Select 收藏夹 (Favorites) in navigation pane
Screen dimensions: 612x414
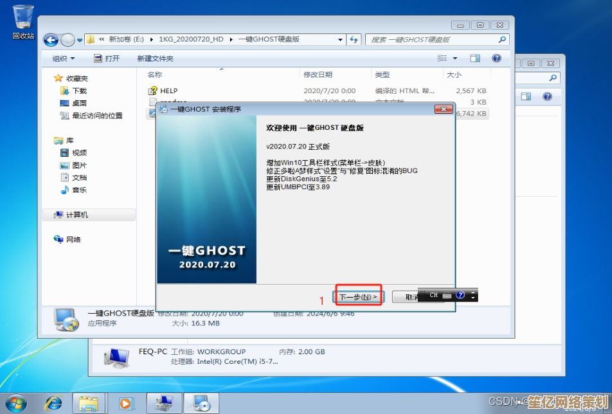coord(71,78)
